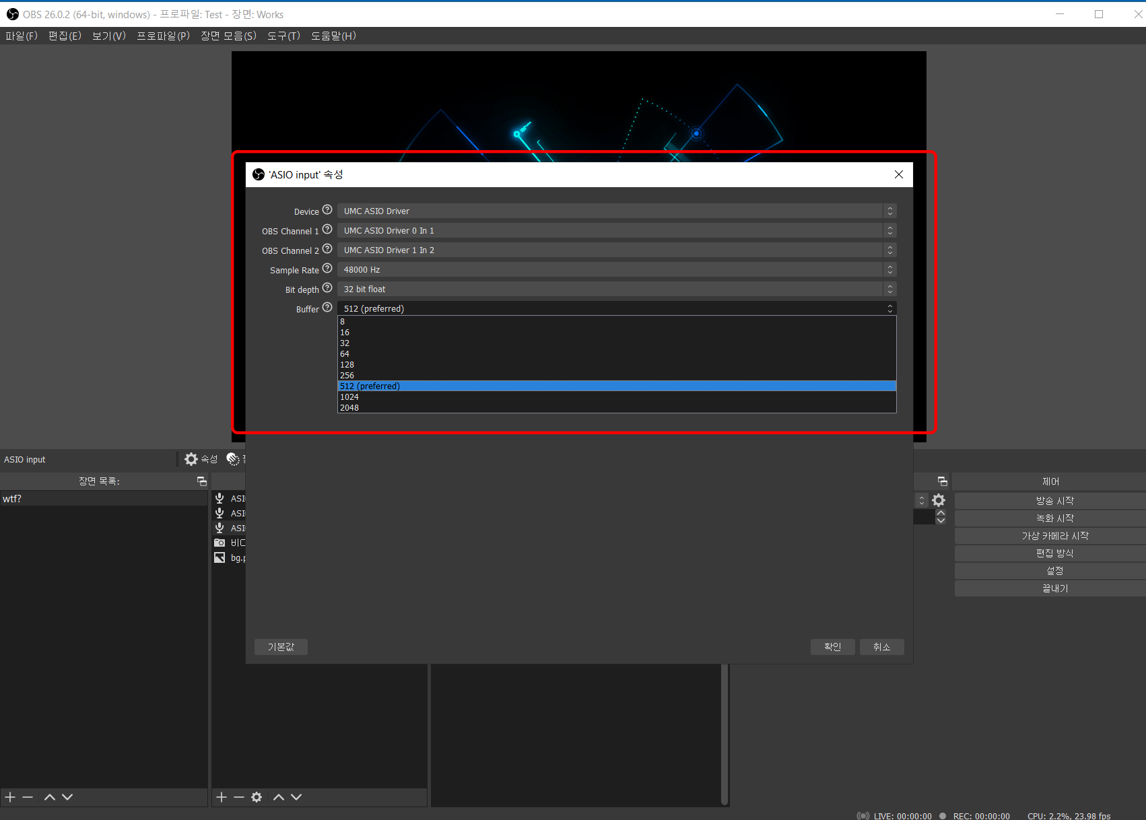Choose buffer size 1024
The height and width of the screenshot is (820, 1146).
point(617,397)
